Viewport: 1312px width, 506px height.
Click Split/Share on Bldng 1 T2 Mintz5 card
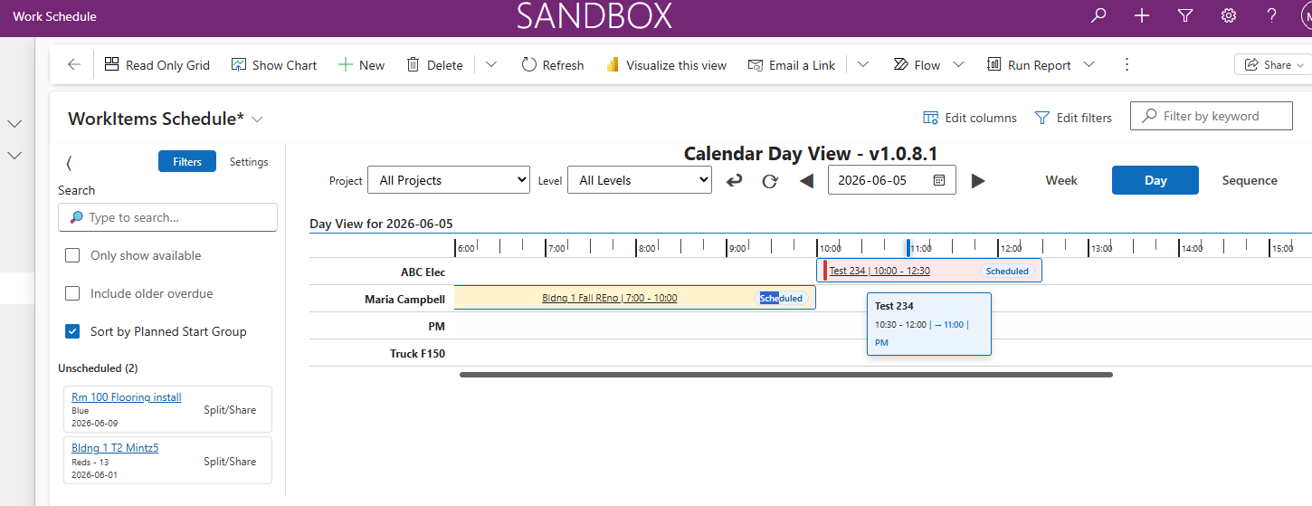230,462
